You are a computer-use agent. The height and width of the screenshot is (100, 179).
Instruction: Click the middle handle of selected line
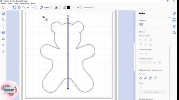68,54
